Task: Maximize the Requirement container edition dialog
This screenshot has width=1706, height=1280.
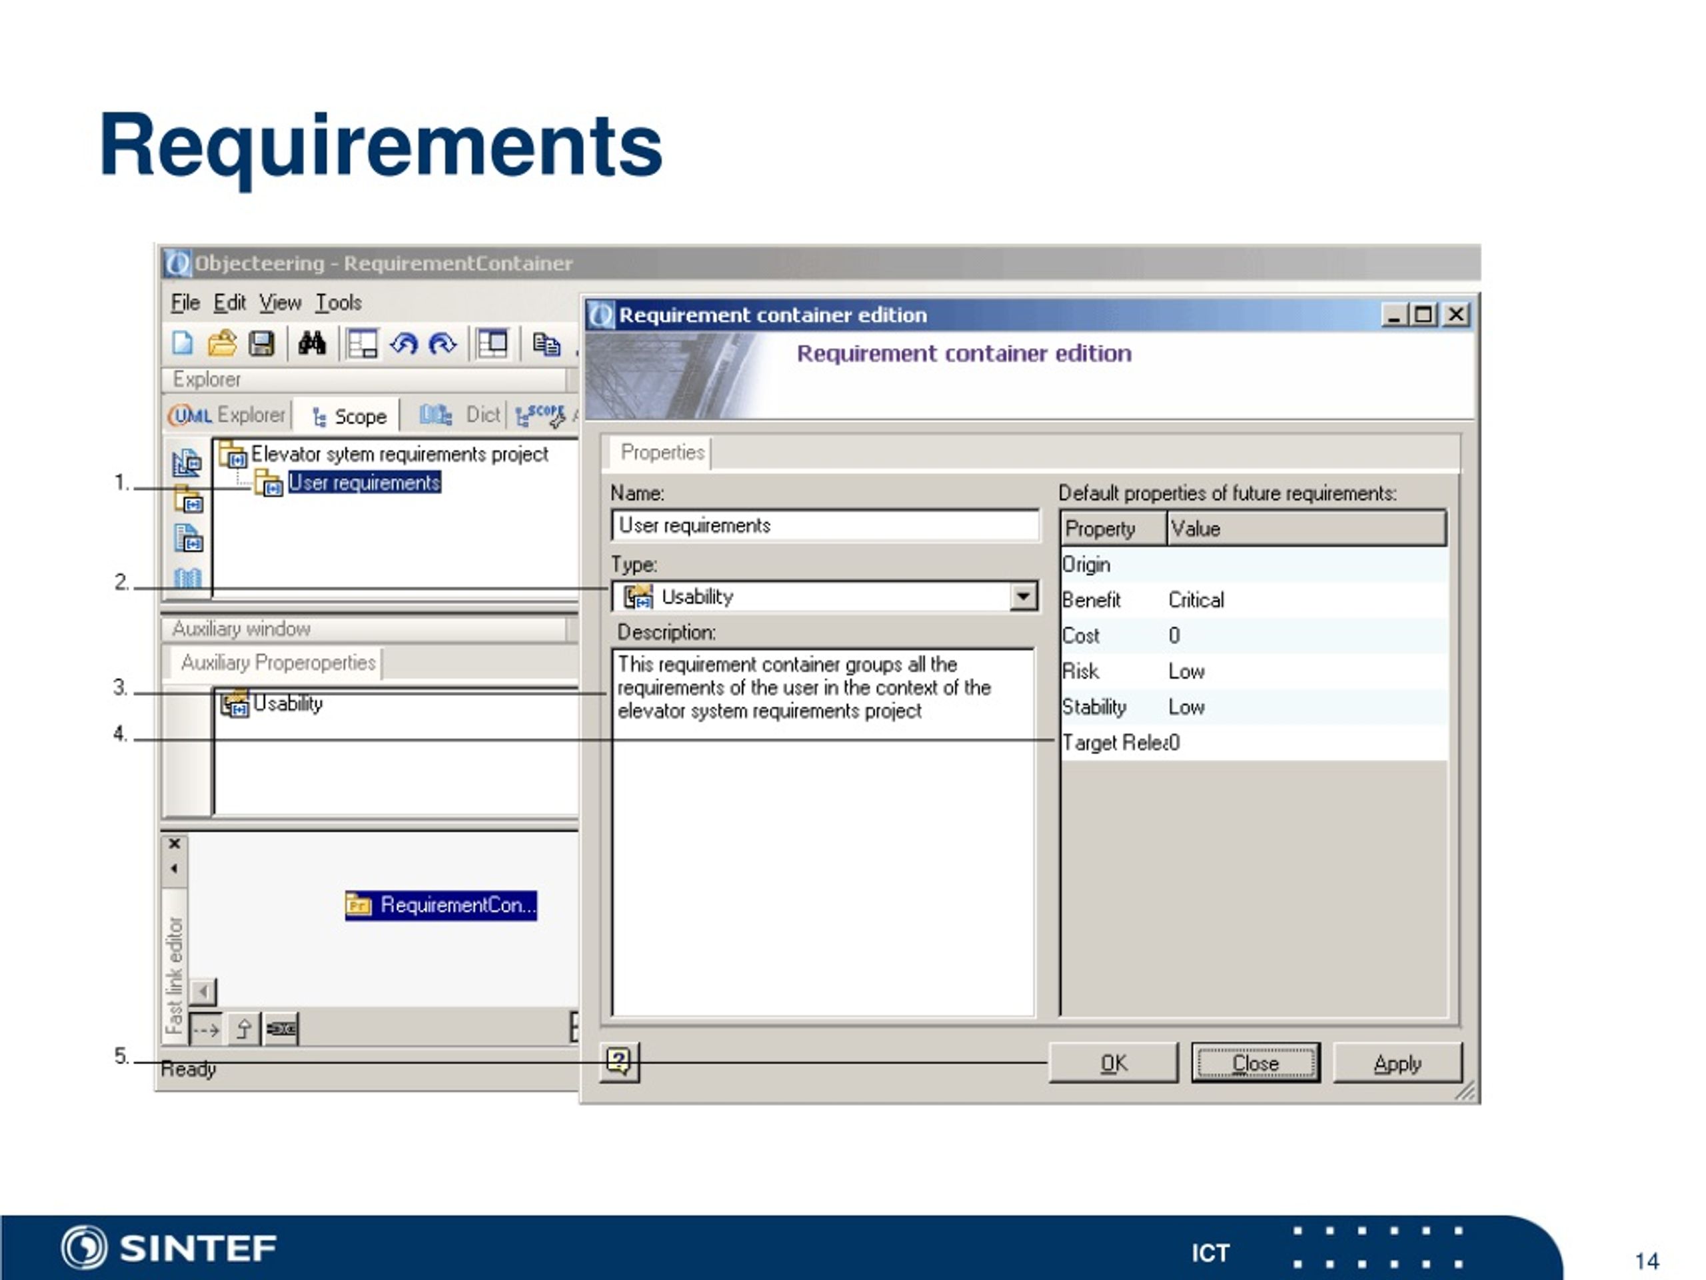Action: pyautogui.click(x=1423, y=315)
